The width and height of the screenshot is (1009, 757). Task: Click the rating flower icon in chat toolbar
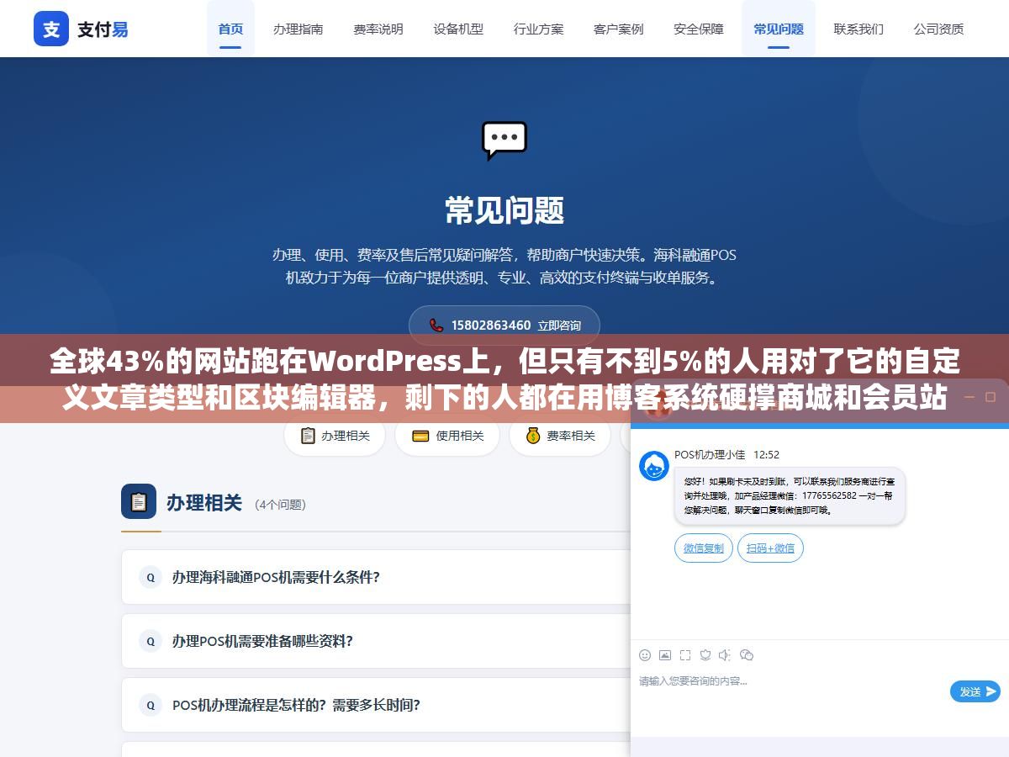705,655
